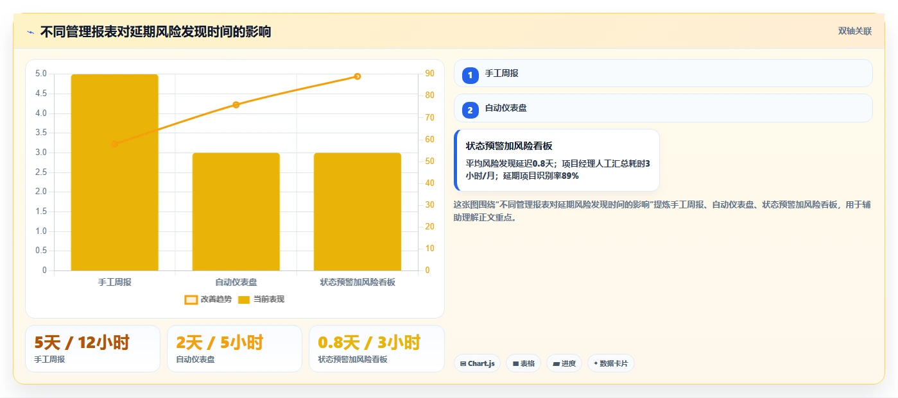Click the trend line point above 自动仪表盘

tap(236, 104)
